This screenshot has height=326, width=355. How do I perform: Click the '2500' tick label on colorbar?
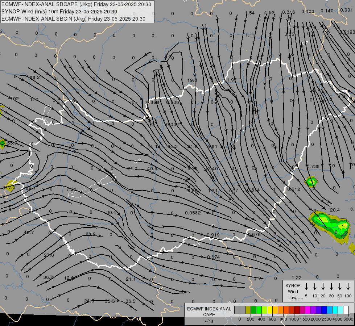[326, 319]
